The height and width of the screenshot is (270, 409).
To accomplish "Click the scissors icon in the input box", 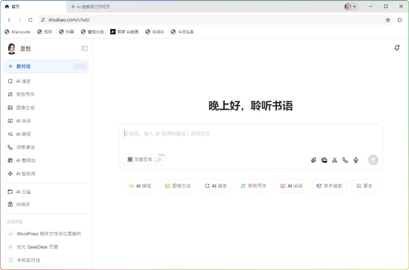I will click(335, 160).
